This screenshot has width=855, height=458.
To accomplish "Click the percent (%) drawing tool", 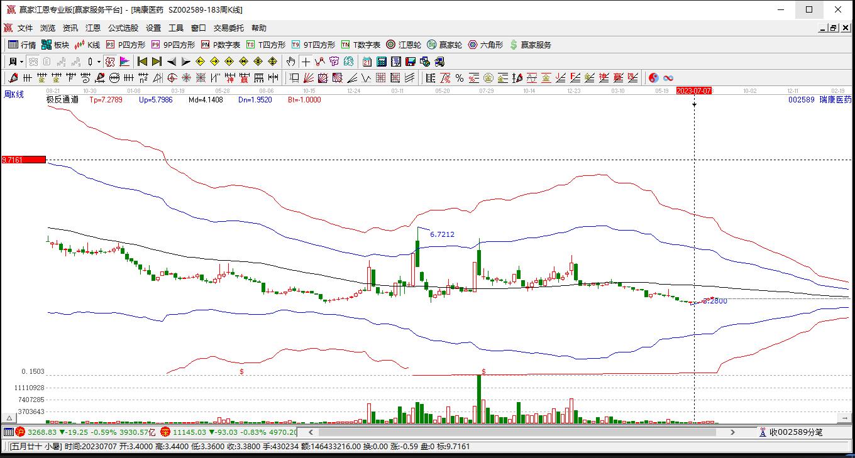I will (x=460, y=78).
